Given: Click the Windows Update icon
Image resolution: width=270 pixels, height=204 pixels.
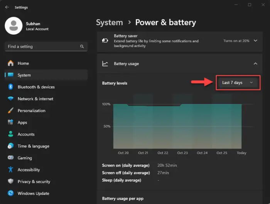Looking at the screenshot, I should pos(11,193).
